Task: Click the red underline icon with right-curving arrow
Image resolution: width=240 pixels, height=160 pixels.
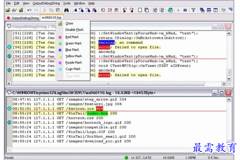Action: click(110, 10)
